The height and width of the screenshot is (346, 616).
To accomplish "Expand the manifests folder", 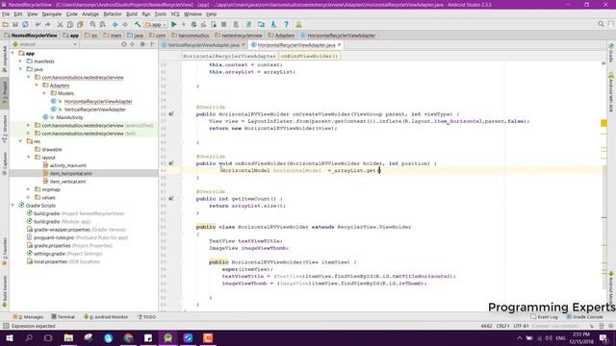I will (20, 62).
